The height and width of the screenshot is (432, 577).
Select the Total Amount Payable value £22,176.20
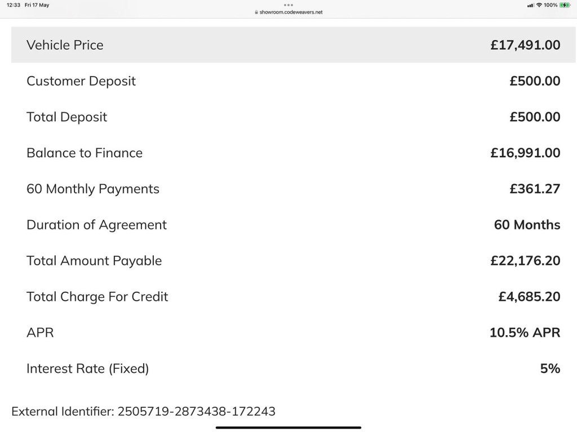(x=525, y=261)
